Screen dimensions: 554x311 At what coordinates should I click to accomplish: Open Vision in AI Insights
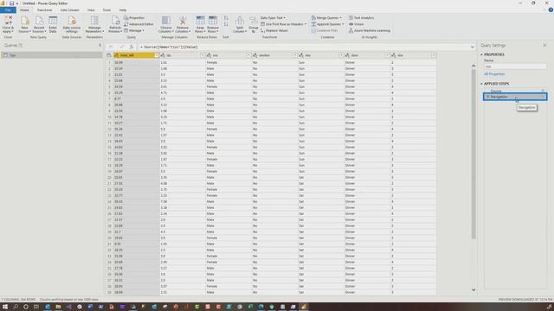pyautogui.click(x=356, y=24)
